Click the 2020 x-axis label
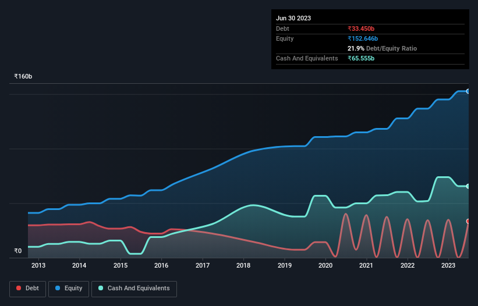 point(325,265)
